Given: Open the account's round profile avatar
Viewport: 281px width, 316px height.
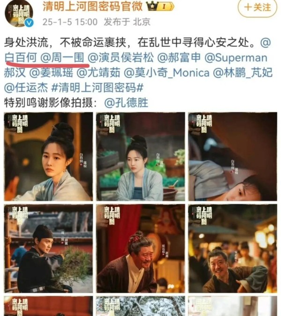Looking at the screenshot, I should [19, 13].
